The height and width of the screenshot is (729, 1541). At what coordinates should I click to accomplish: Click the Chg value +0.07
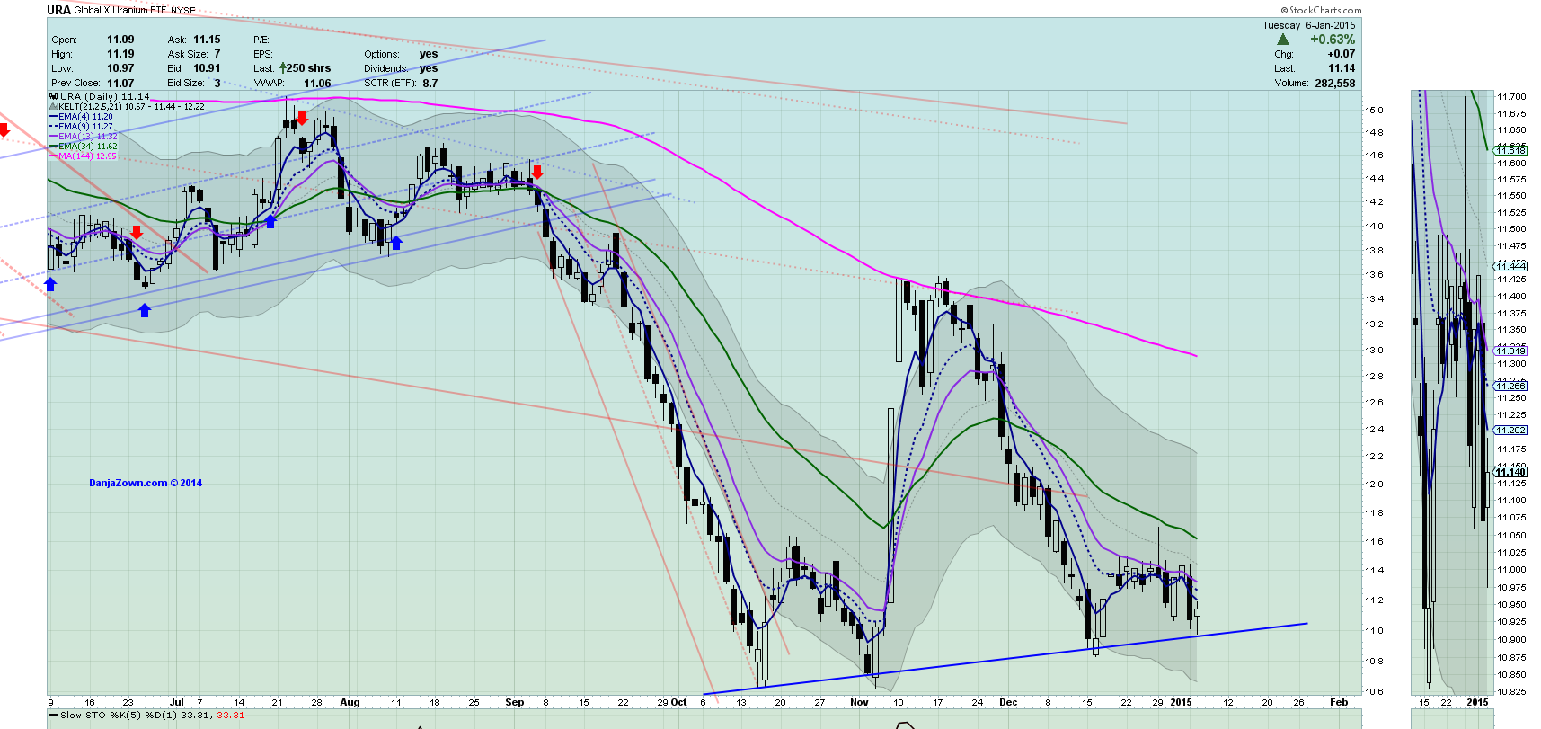click(1342, 54)
